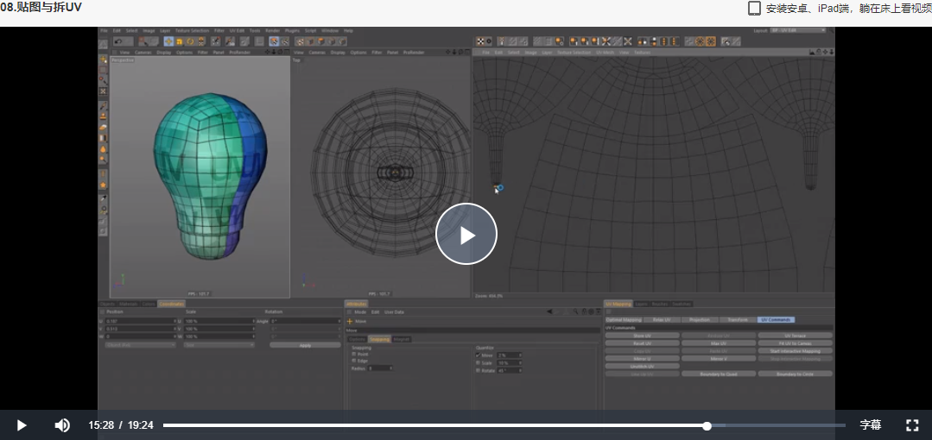Image resolution: width=932 pixels, height=440 pixels.
Task: Select the Move tool in the top toolbar
Action: click(168, 41)
